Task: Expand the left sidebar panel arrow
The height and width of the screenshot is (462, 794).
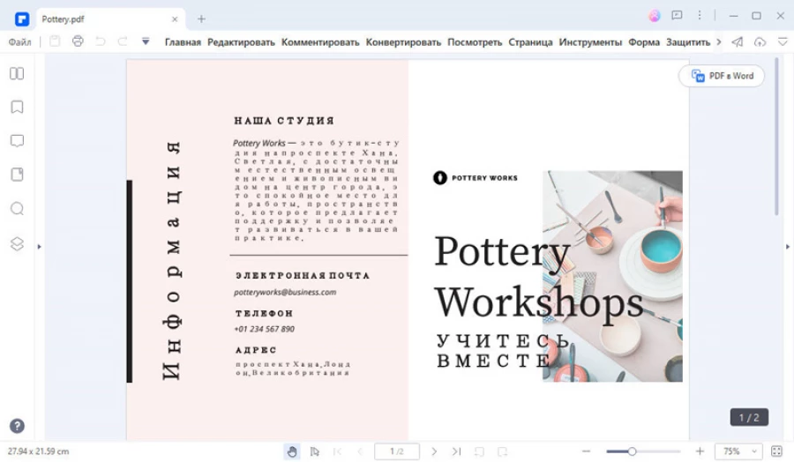Action: [x=40, y=247]
